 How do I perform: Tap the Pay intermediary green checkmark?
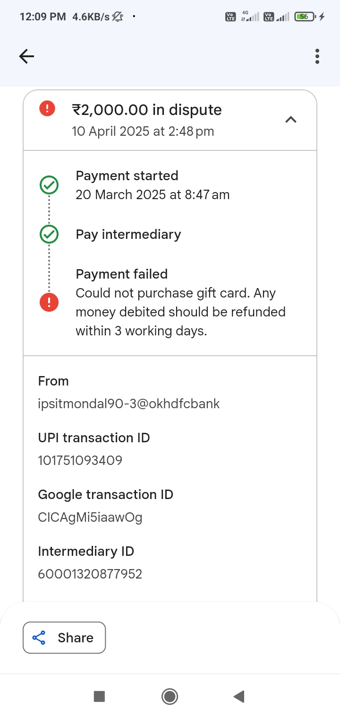49,234
